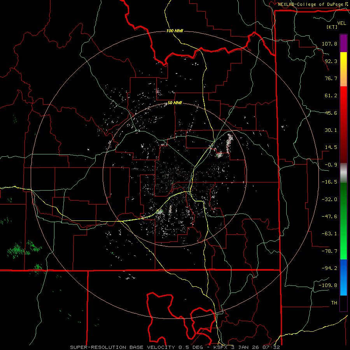Select the 30.1 legend value
The image size is (350, 350).
331,130
